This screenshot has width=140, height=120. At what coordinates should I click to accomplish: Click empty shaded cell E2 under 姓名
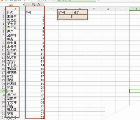pos(80,17)
